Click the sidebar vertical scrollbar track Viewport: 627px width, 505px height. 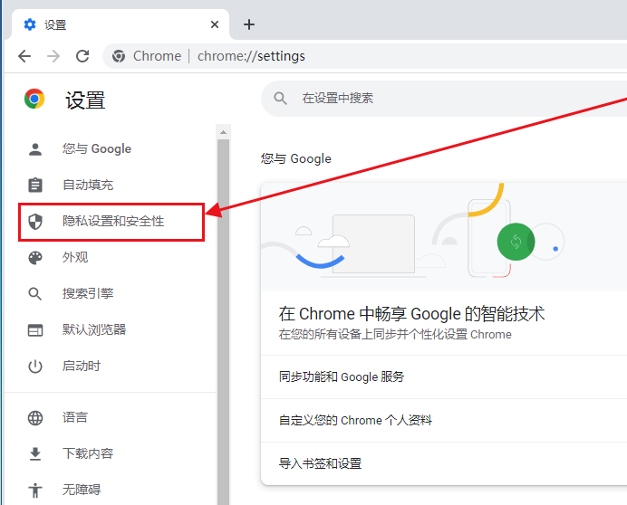224,322
